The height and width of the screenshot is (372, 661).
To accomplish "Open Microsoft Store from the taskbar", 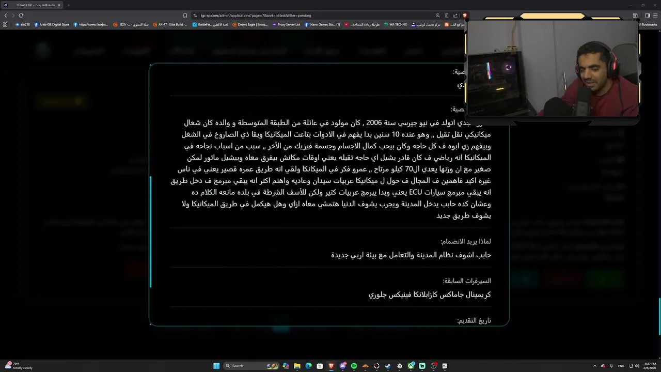I will pos(320,366).
